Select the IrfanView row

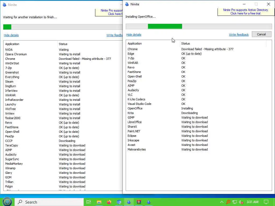(x=63, y=91)
